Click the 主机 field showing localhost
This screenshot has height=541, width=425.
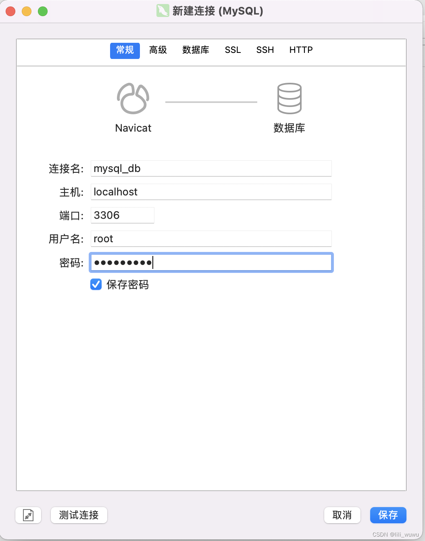pyautogui.click(x=211, y=192)
